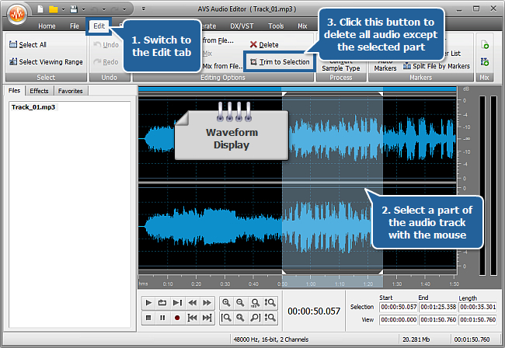Click the floppy disk save icon
The width and height of the screenshot is (505, 348).
pos(74,9)
